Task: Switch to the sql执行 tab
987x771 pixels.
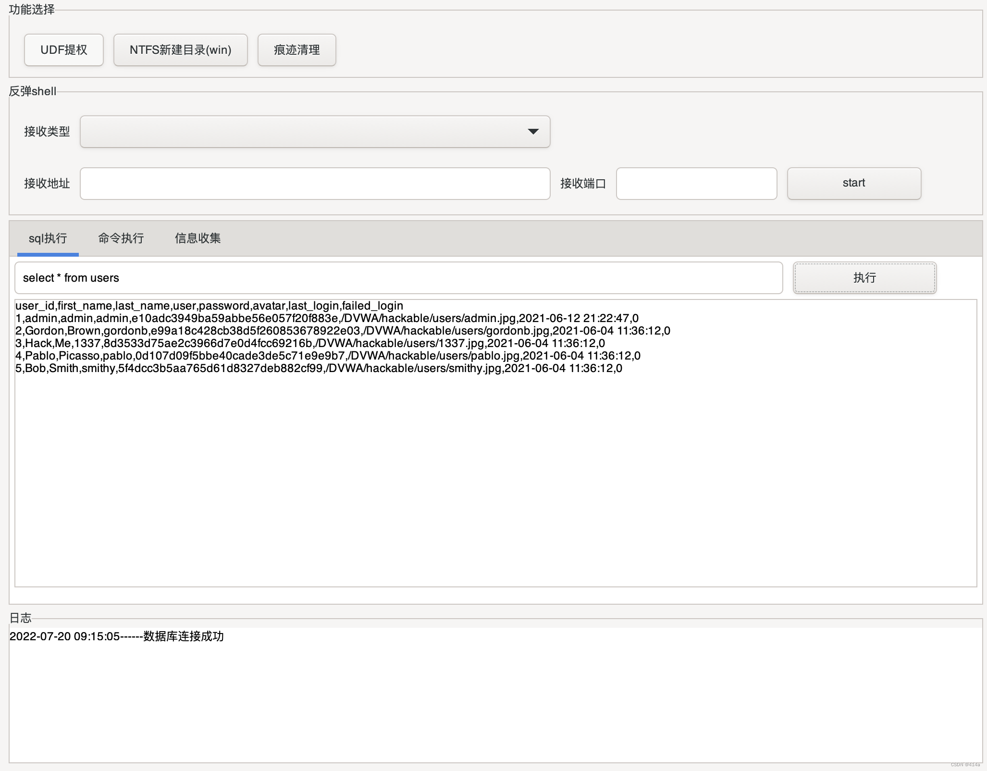Action: pos(48,238)
